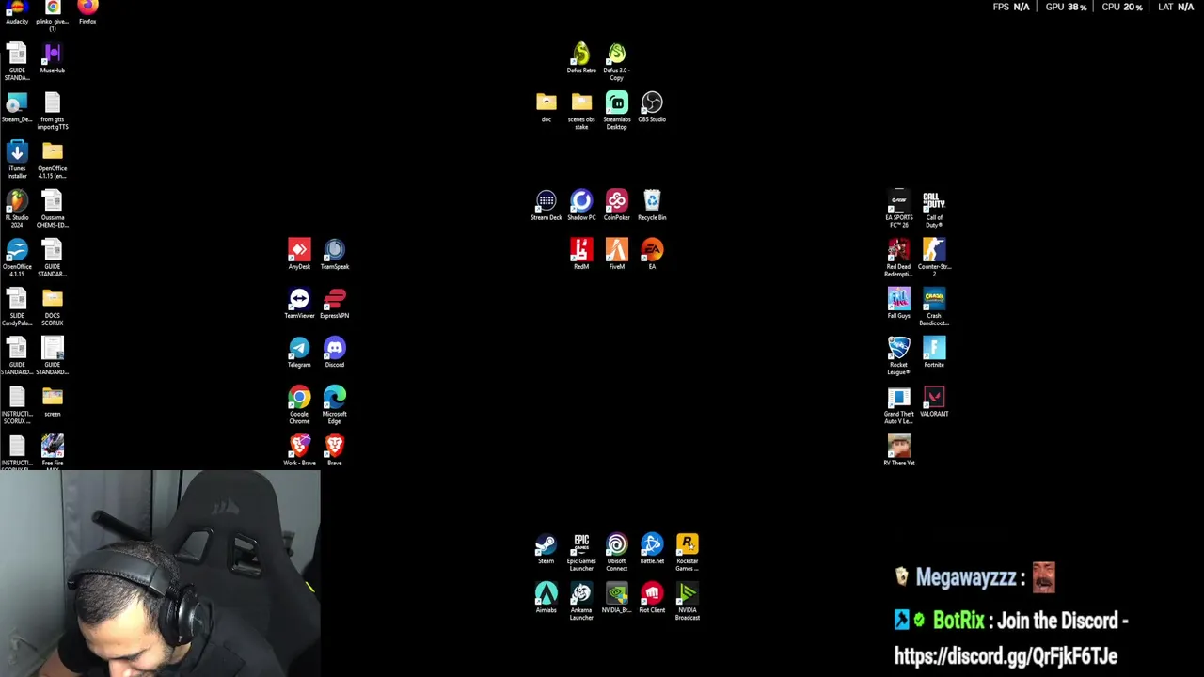Open Crash Bandicoot shortcut
Screen dimensions: 1204x677
pyautogui.click(x=934, y=307)
